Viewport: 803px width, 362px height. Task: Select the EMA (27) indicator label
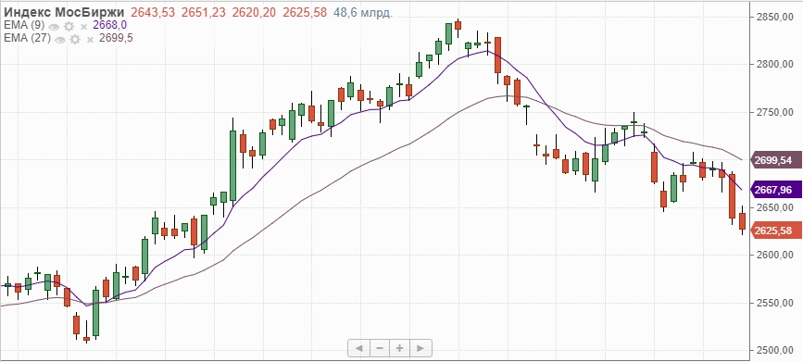point(27,38)
